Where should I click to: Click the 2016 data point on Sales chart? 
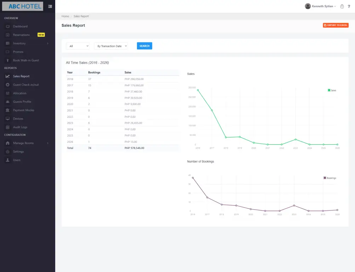click(198, 90)
